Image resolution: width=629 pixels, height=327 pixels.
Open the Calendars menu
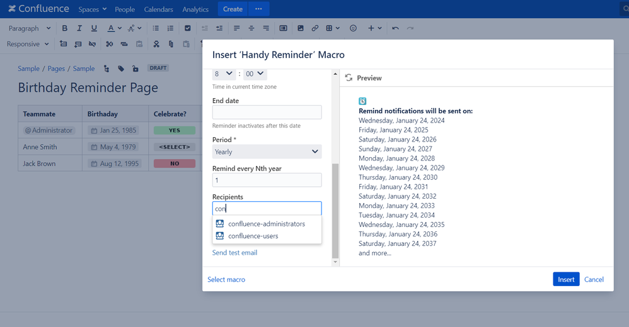tap(158, 9)
